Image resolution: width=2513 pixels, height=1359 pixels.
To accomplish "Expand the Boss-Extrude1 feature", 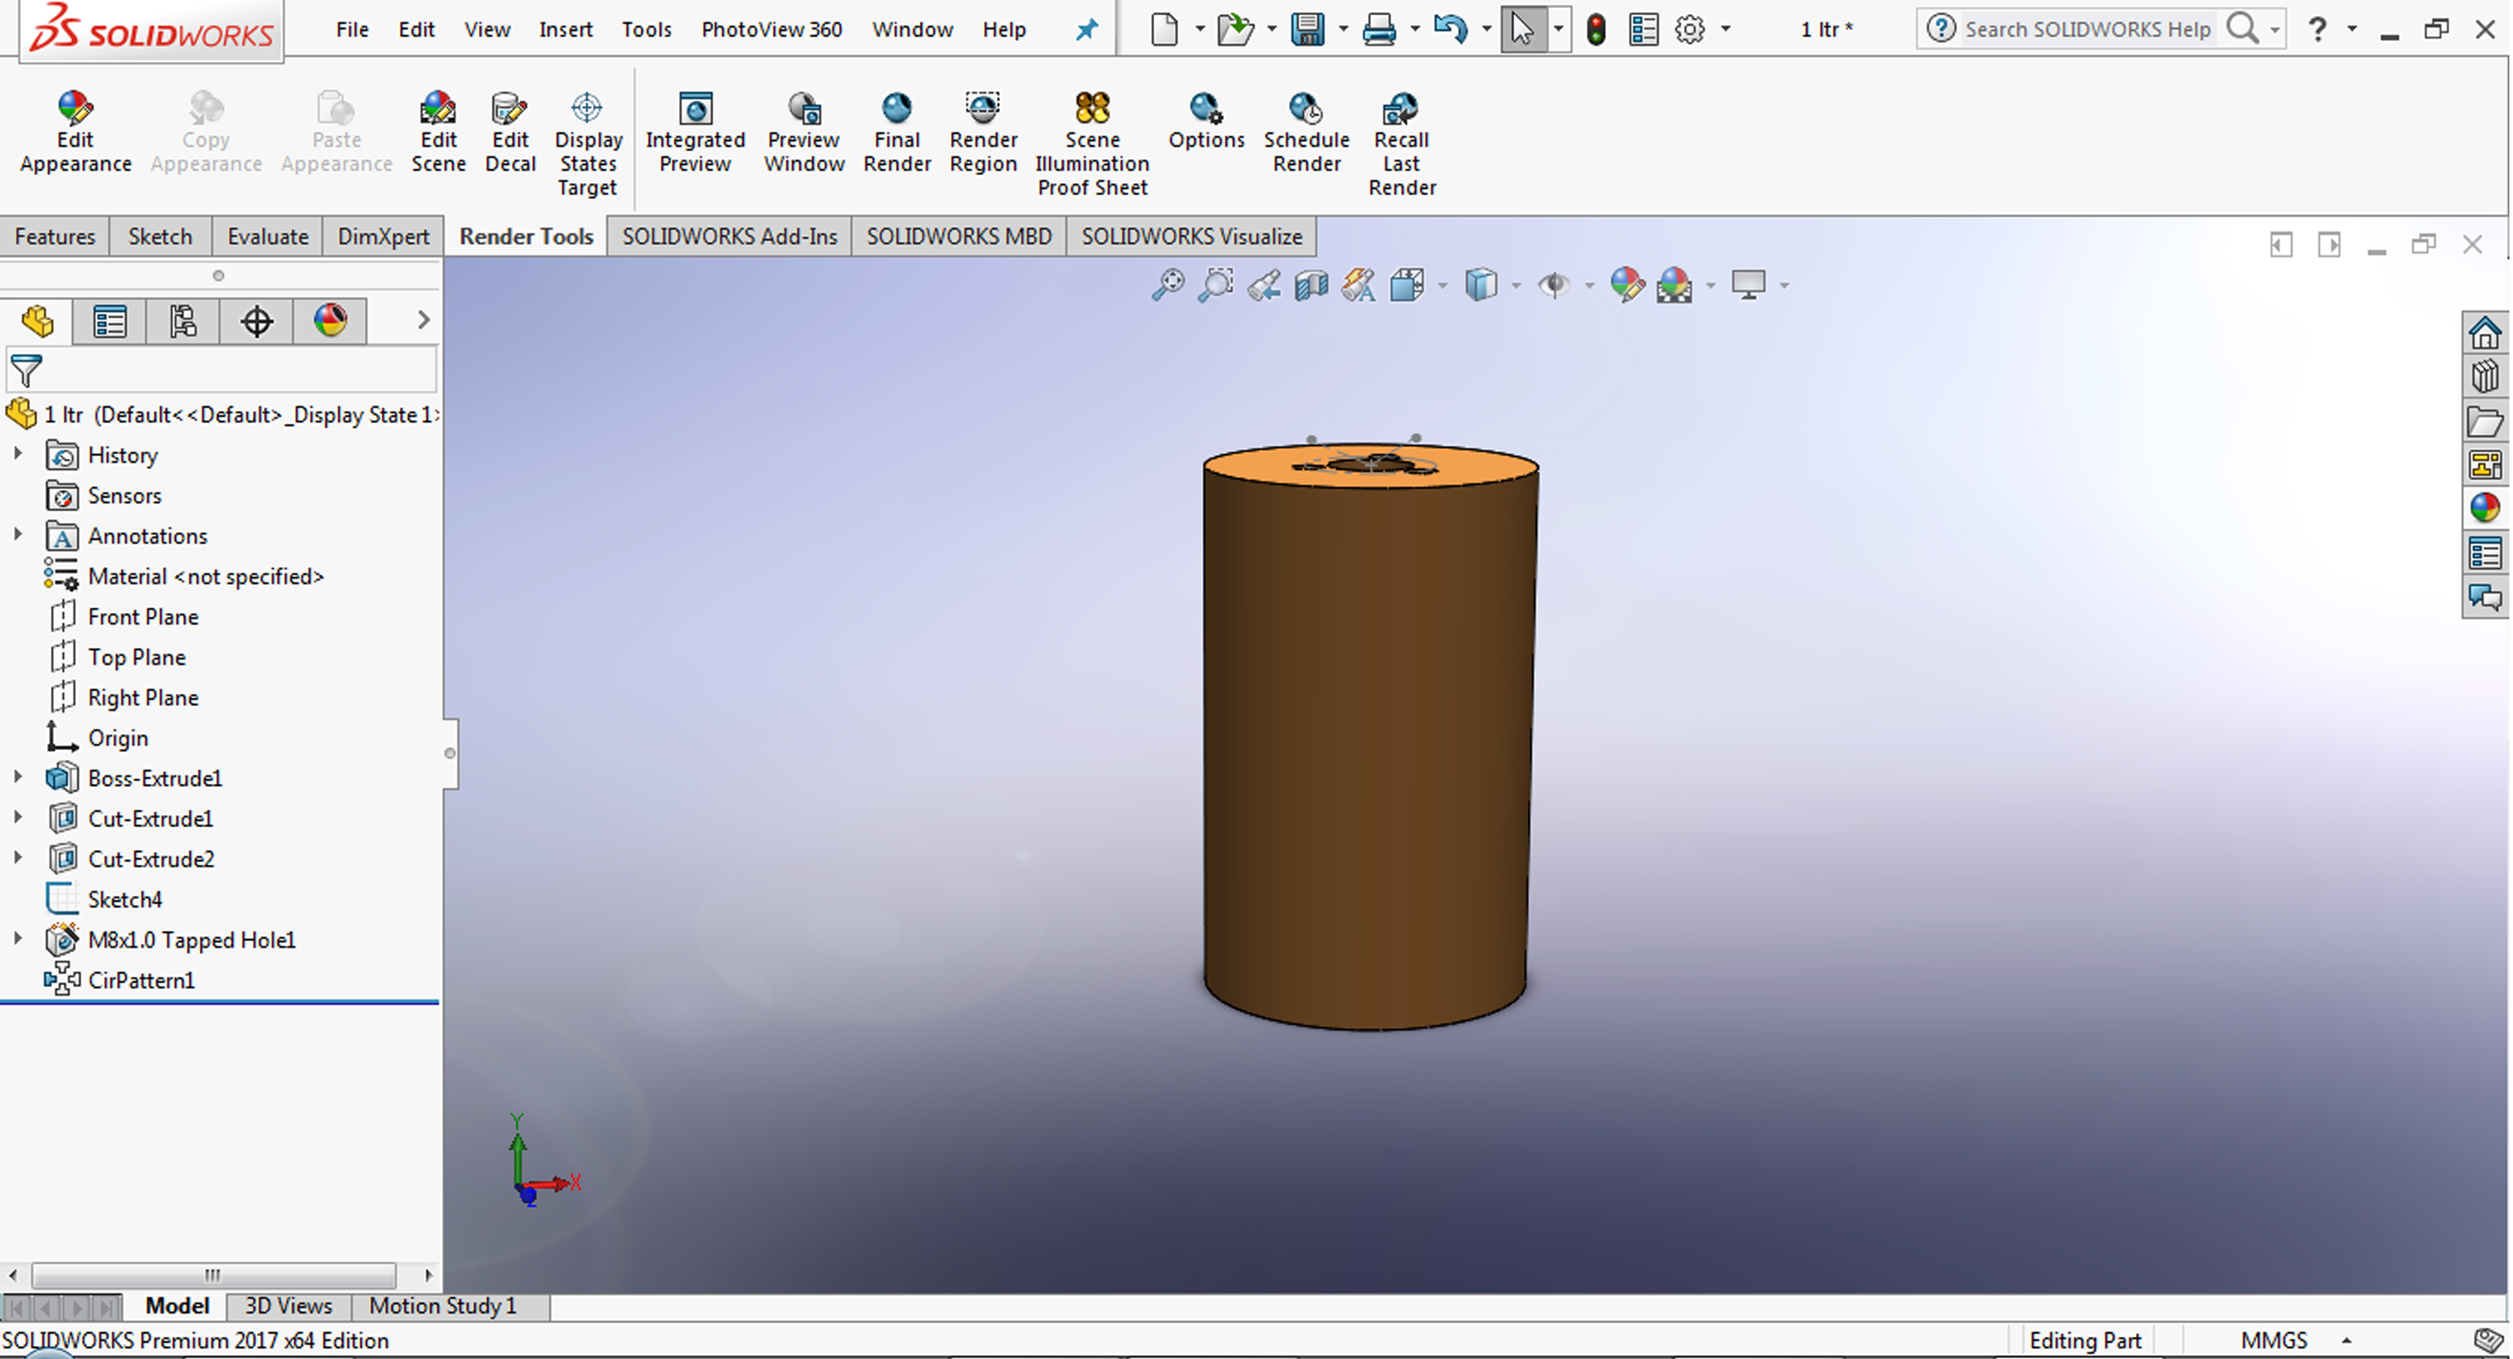I will (17, 778).
